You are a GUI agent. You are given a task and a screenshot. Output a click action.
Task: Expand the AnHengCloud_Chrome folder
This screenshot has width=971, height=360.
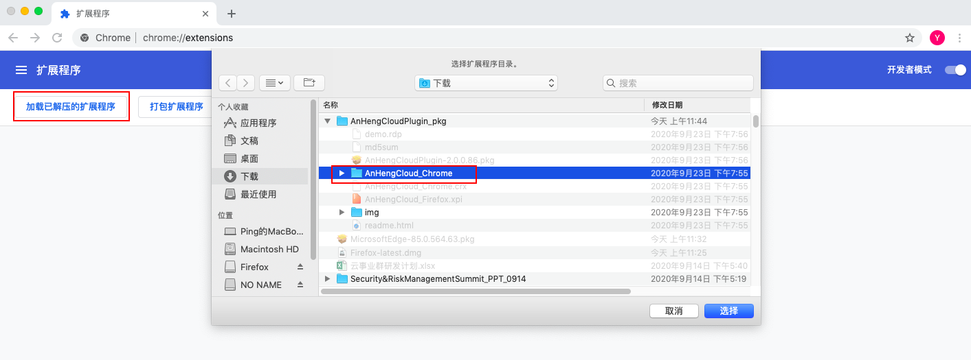click(342, 173)
